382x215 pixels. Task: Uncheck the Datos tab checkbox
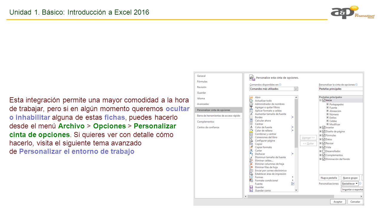324,139
